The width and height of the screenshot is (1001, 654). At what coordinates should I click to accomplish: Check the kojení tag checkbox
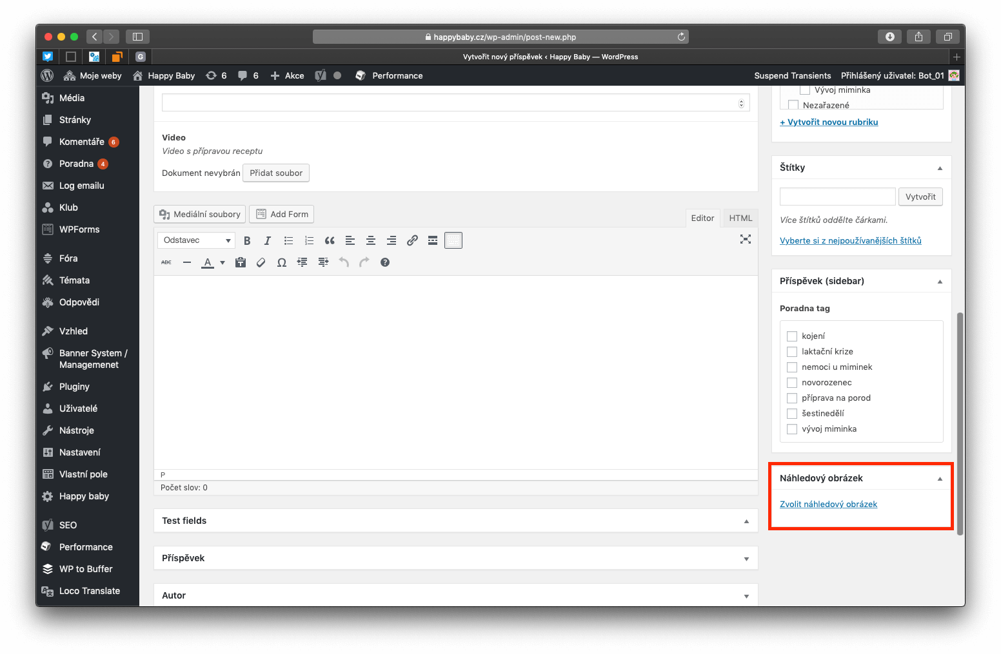click(792, 336)
